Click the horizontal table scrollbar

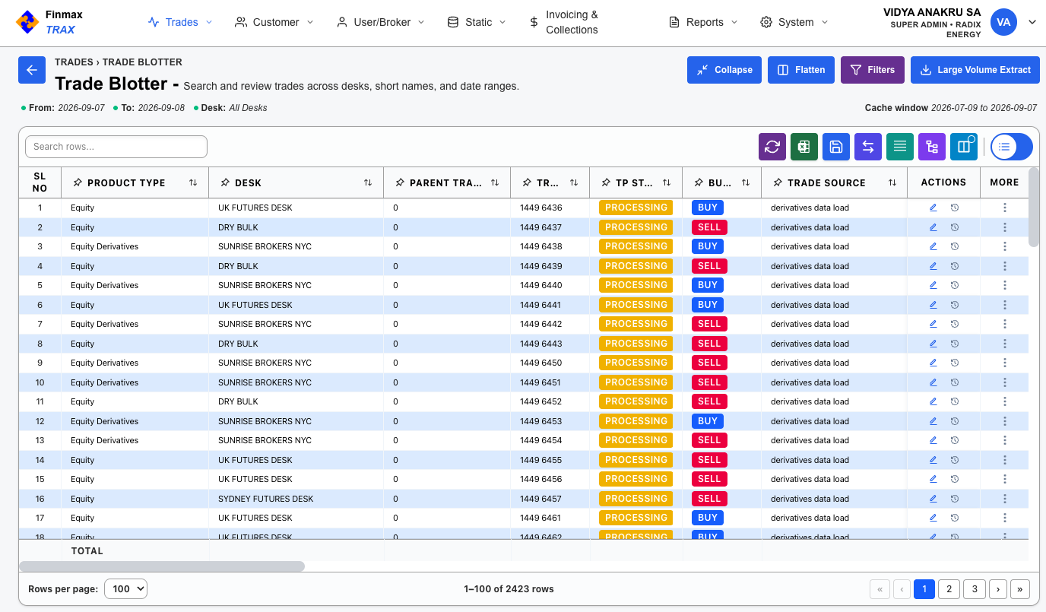tap(162, 566)
